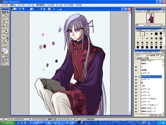Hide the レイヤー 18 layer

pyautogui.click(x=136, y=76)
